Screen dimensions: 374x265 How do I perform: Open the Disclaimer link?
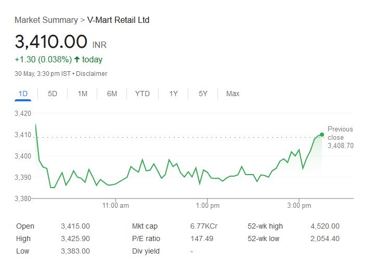tap(92, 74)
